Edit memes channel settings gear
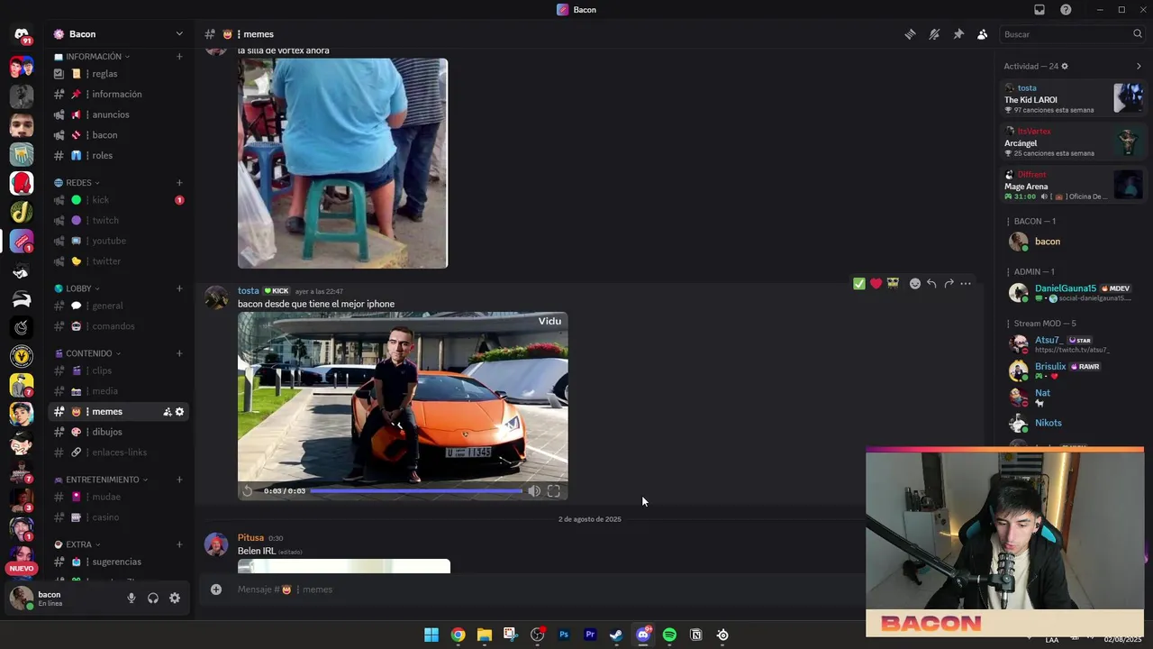Viewport: 1153px width, 649px height. tap(179, 412)
